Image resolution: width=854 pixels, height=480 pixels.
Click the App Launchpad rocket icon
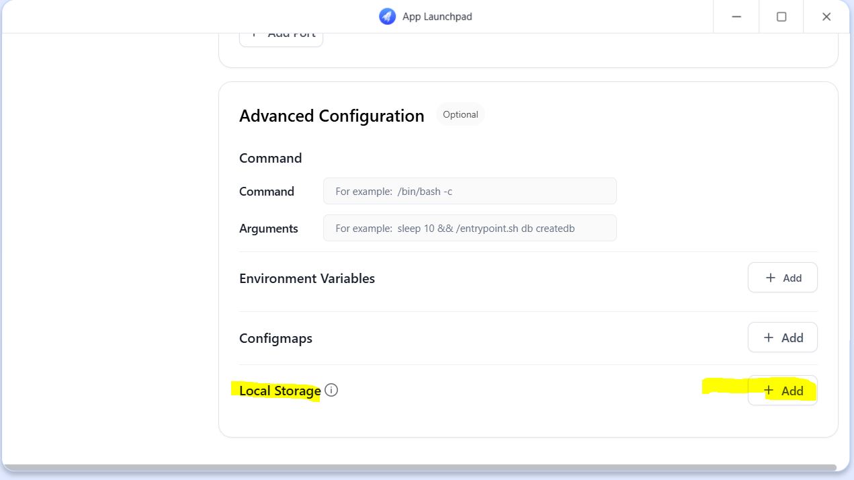click(387, 17)
